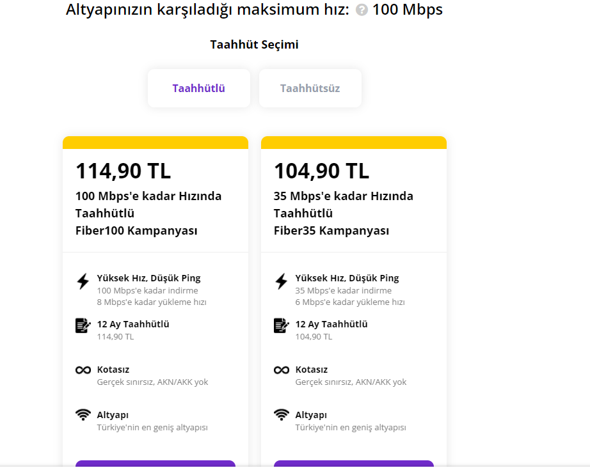
Task: Select the 104,90 TL price label
Action: pyautogui.click(x=320, y=171)
